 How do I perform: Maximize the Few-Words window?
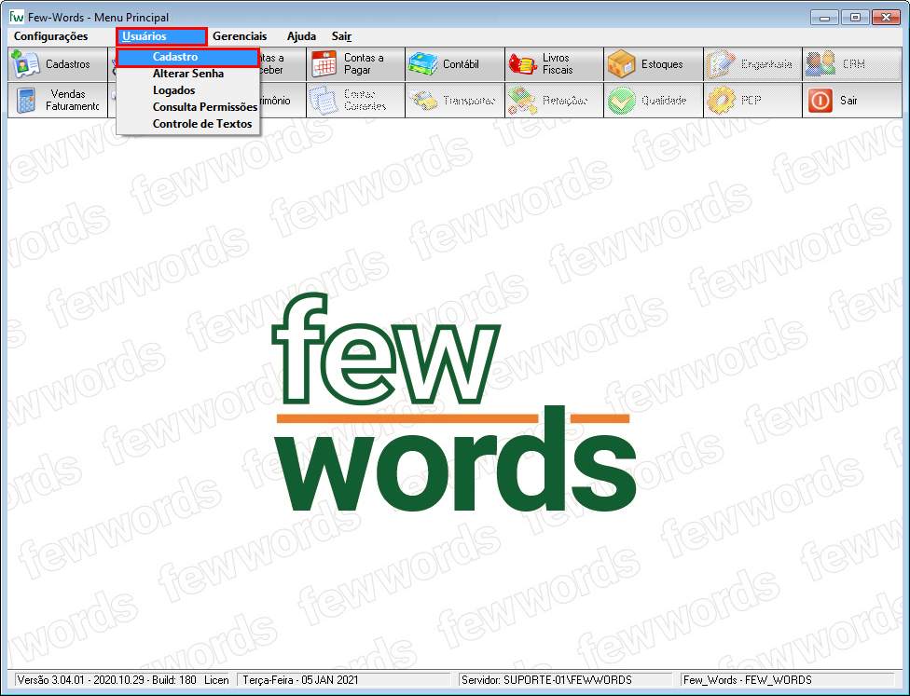(855, 18)
